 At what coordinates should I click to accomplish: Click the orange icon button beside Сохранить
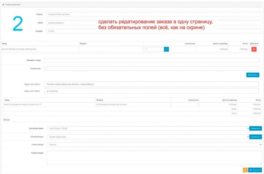(x=245, y=170)
